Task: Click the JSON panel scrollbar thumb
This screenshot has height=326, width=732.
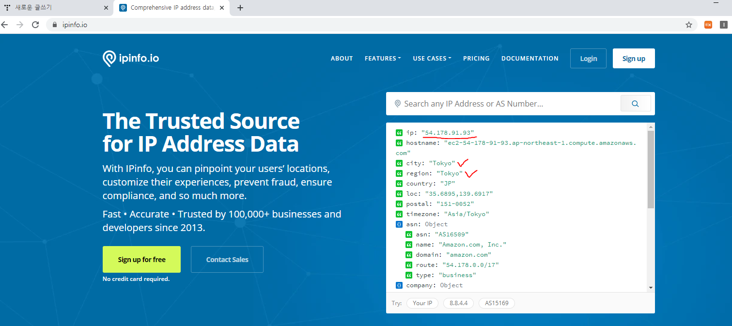Action: (x=651, y=170)
